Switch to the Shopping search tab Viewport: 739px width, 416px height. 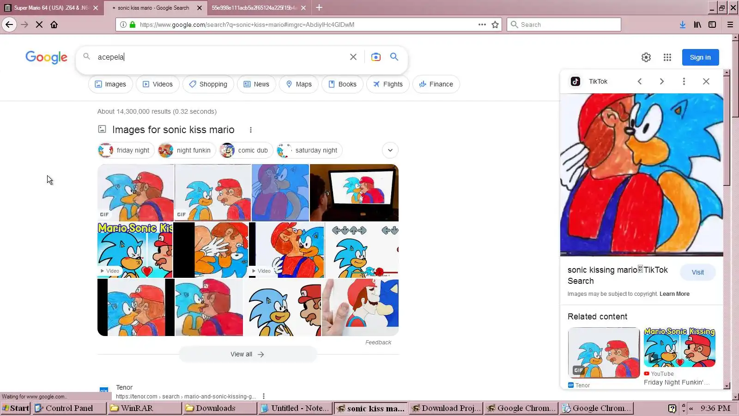208,84
